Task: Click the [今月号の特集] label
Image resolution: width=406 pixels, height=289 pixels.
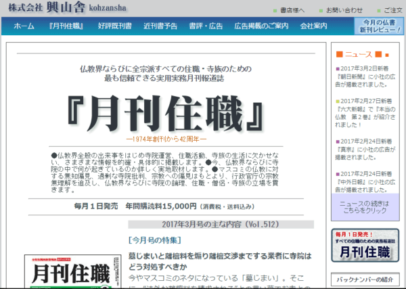Action: pos(155,240)
